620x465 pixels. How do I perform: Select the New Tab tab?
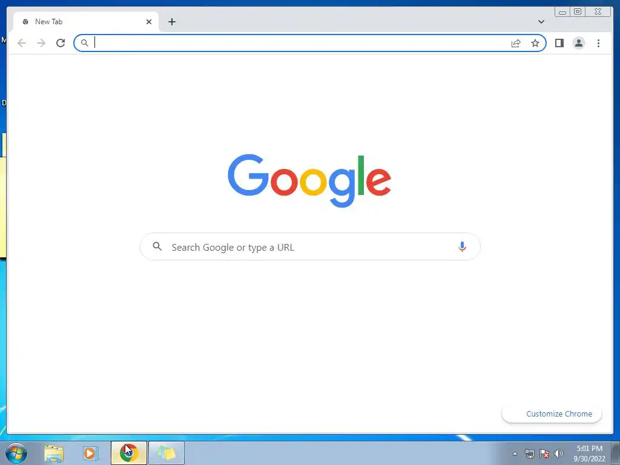[x=86, y=22]
